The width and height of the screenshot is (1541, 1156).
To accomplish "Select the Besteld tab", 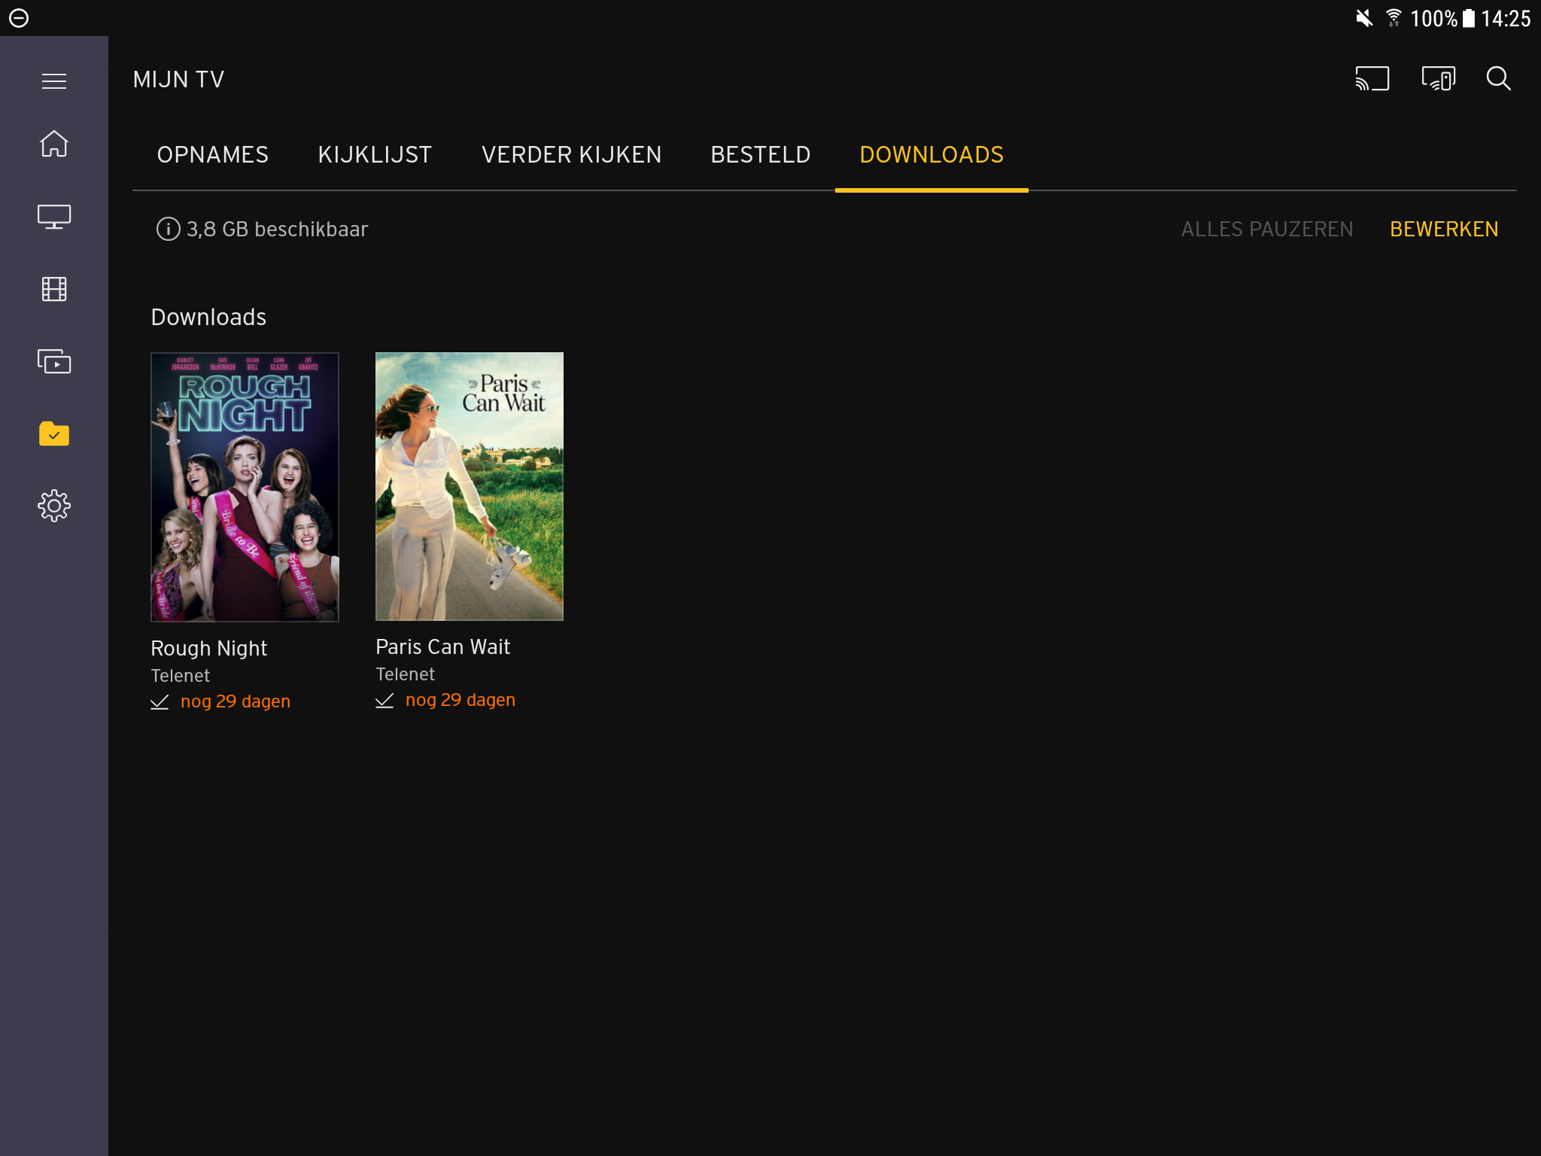I will [760, 155].
